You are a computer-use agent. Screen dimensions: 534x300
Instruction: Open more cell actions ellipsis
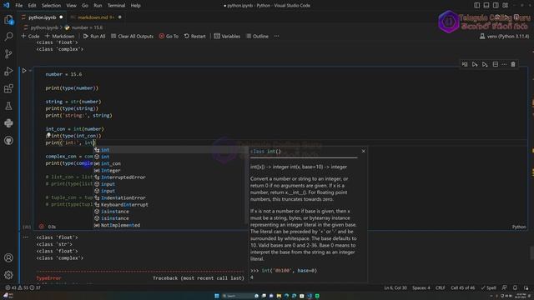tap(504, 64)
